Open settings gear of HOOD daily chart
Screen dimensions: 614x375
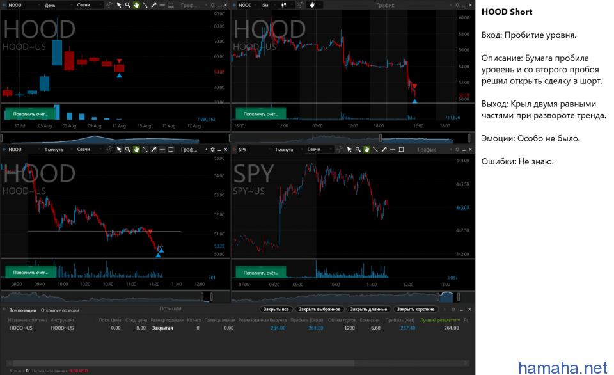coord(212,5)
